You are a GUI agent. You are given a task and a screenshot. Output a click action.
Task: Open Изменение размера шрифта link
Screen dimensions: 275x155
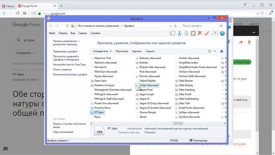pyautogui.click(x=70, y=74)
